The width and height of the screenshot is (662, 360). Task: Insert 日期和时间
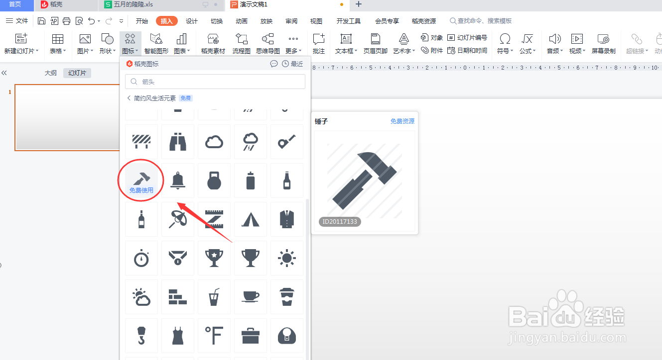pyautogui.click(x=467, y=51)
